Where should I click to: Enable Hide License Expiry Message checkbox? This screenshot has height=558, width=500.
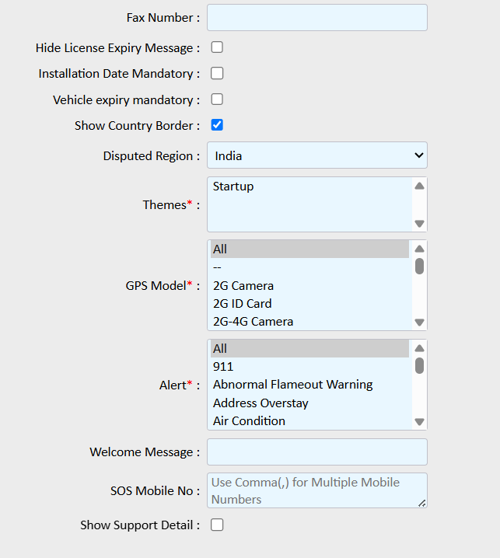217,47
